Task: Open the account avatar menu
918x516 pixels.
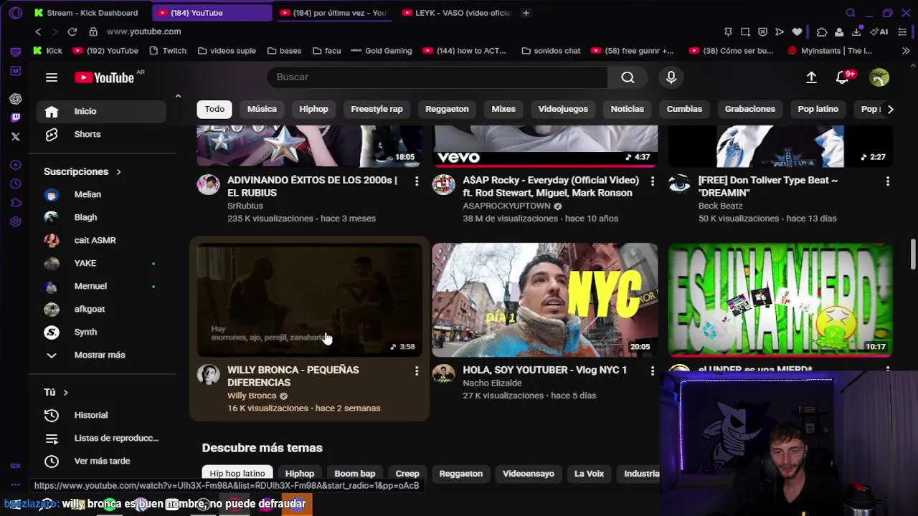Action: 879,77
